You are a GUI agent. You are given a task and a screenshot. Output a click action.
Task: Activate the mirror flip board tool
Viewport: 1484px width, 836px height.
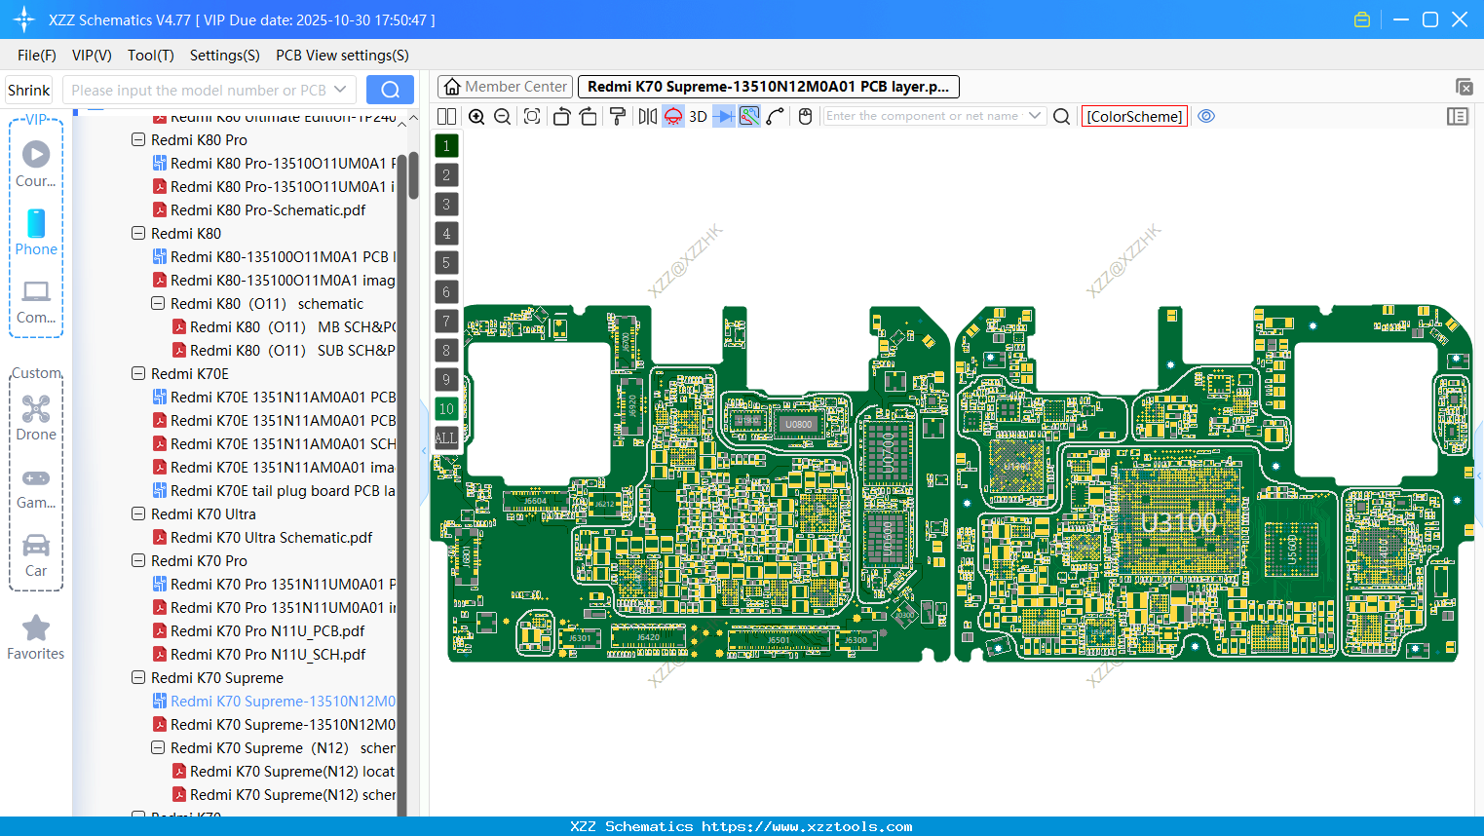647,116
